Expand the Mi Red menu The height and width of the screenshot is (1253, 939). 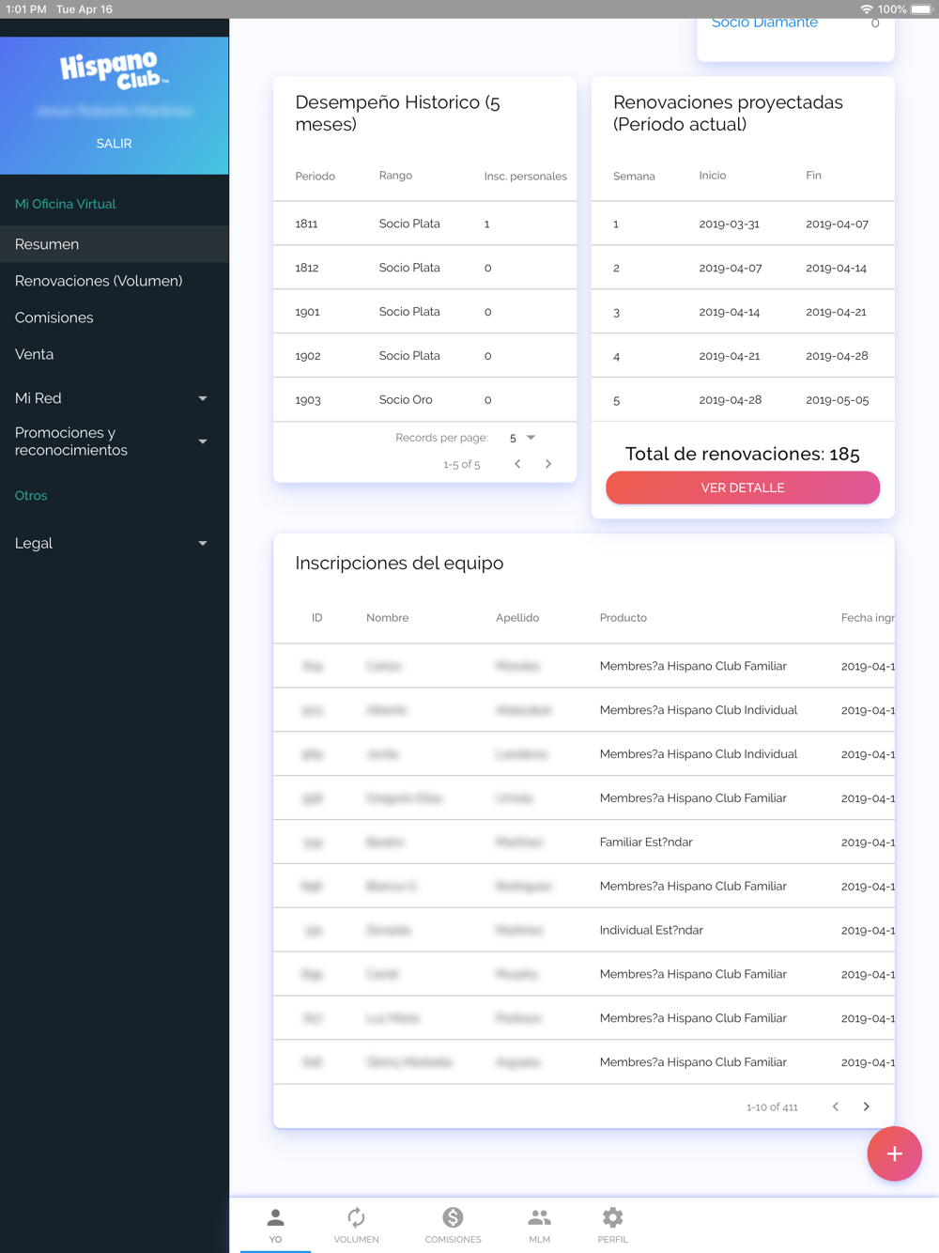click(x=114, y=398)
